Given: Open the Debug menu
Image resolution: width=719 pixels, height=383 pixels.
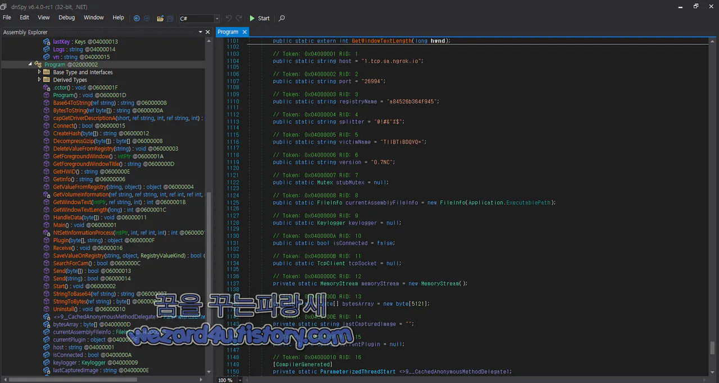Looking at the screenshot, I should click(66, 17).
